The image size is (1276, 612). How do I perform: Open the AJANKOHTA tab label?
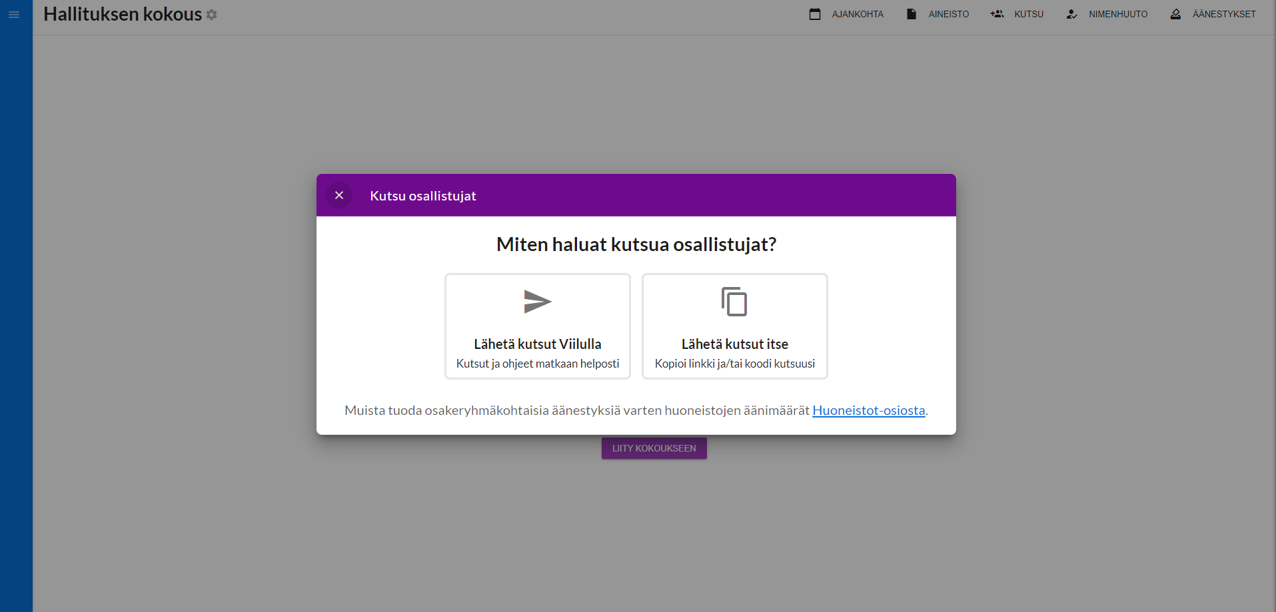coord(858,14)
